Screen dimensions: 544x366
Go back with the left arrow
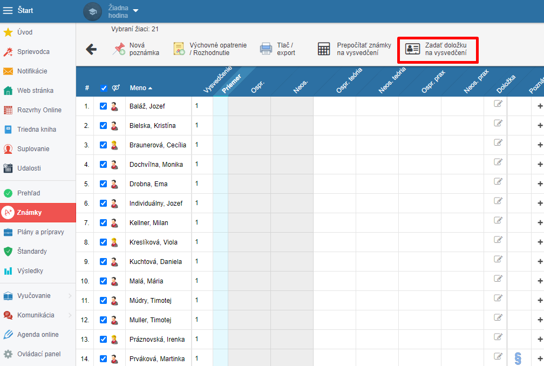(91, 49)
